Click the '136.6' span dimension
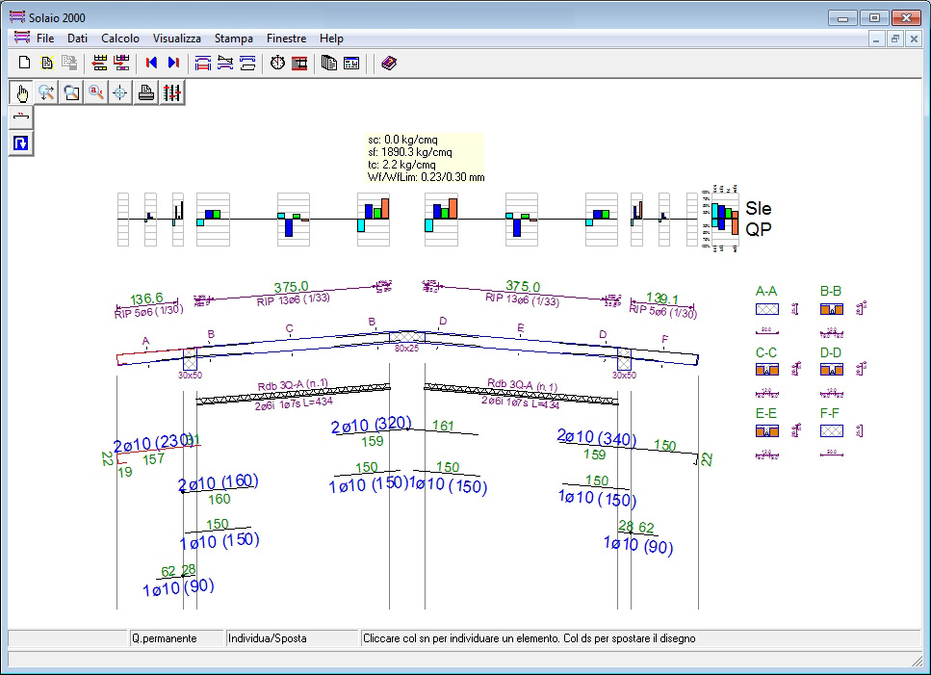 tap(146, 299)
